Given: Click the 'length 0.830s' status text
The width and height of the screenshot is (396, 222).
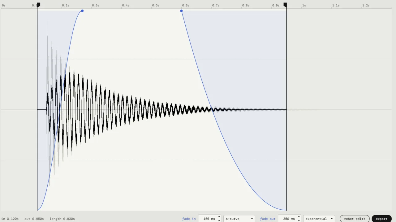Looking at the screenshot, I should (x=62, y=219).
